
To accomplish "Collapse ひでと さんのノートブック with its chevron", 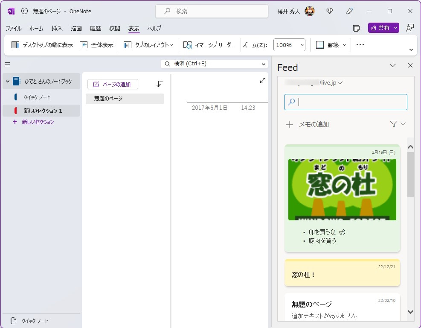I will (x=7, y=81).
